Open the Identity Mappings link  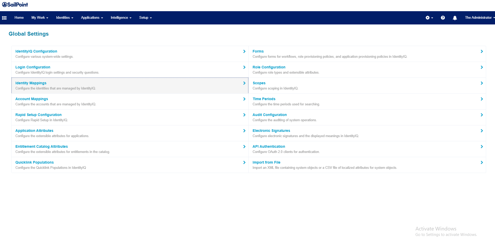(x=31, y=83)
